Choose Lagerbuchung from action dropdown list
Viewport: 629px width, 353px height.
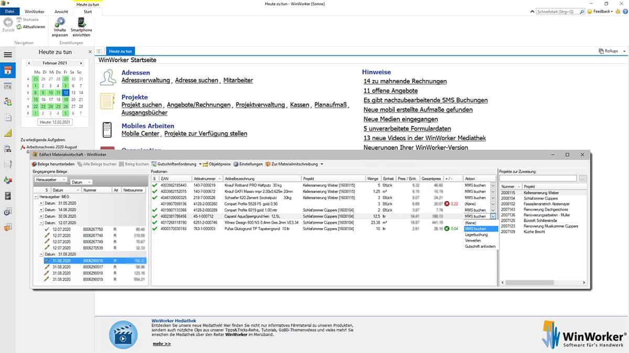coord(480,234)
